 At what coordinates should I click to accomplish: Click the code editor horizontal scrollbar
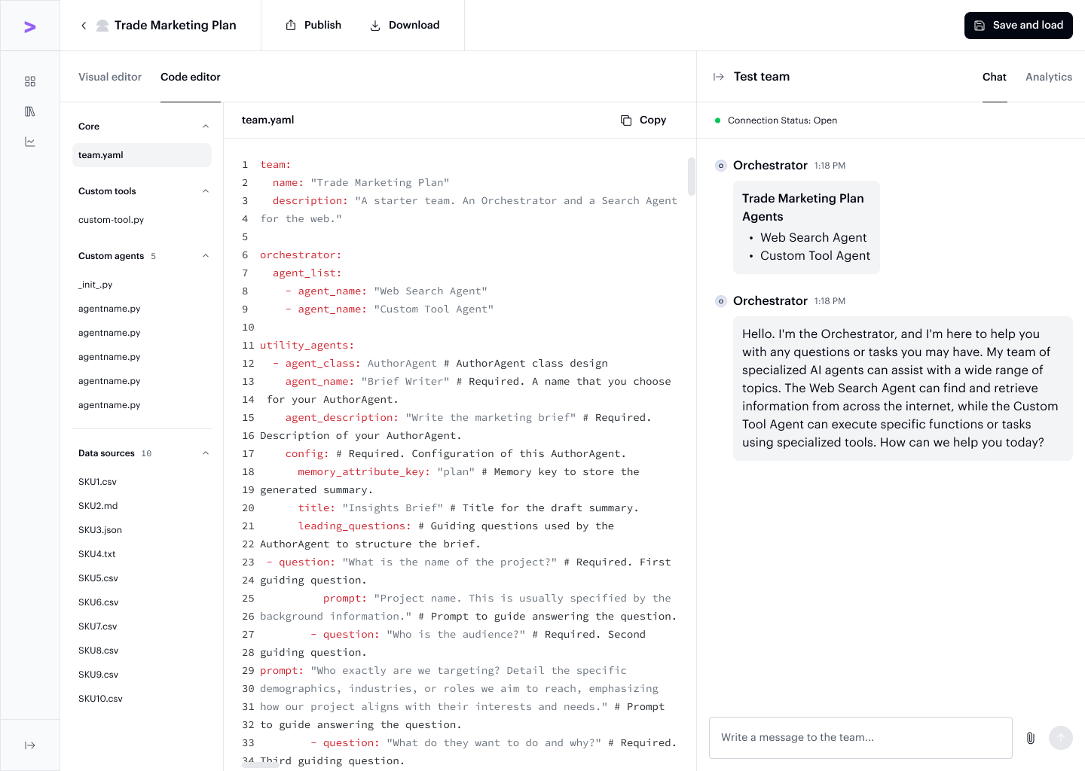coord(261,763)
